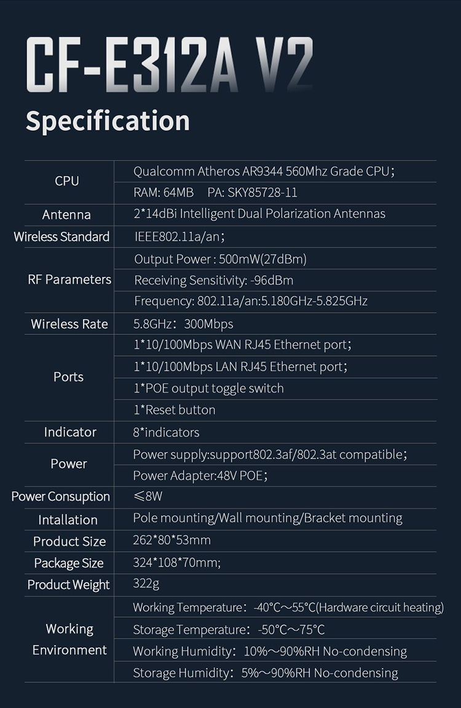Image resolution: width=461 pixels, height=708 pixels.
Task: Click the Qualcomm Atheros AR9344 CPU text
Action: 264,171
